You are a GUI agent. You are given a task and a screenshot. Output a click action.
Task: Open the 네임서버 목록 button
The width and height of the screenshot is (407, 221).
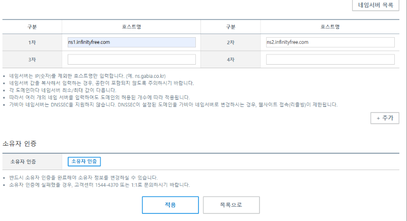pos(375,5)
